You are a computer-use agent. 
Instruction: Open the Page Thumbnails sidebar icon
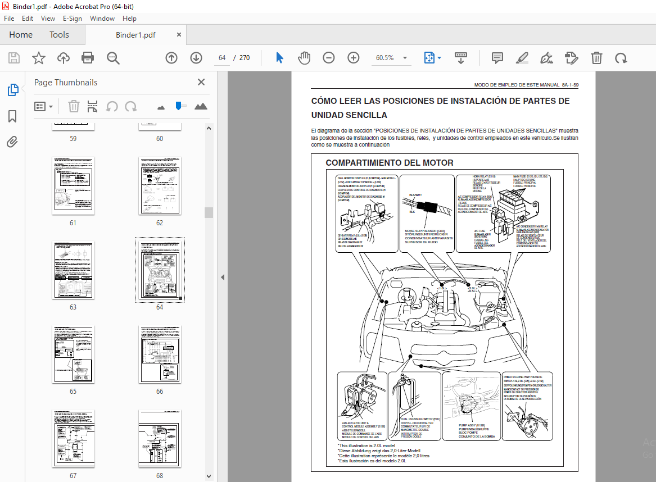point(12,89)
